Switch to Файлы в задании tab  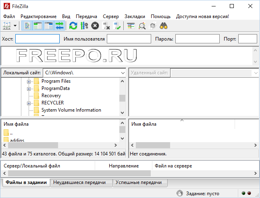click(26, 182)
